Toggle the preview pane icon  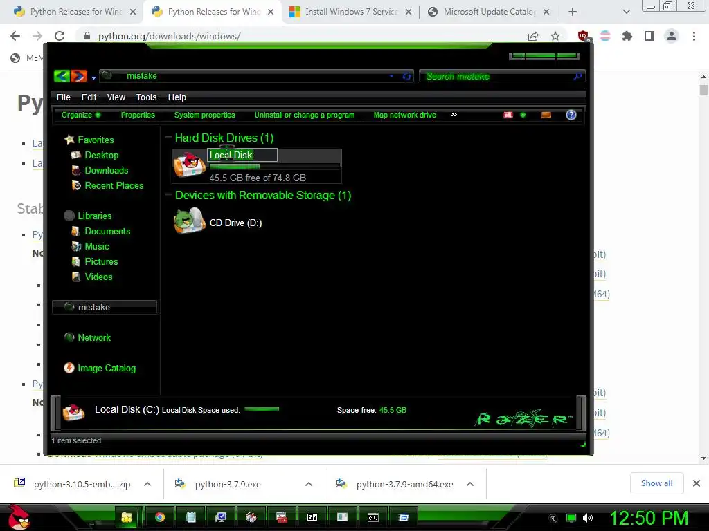[x=546, y=115]
